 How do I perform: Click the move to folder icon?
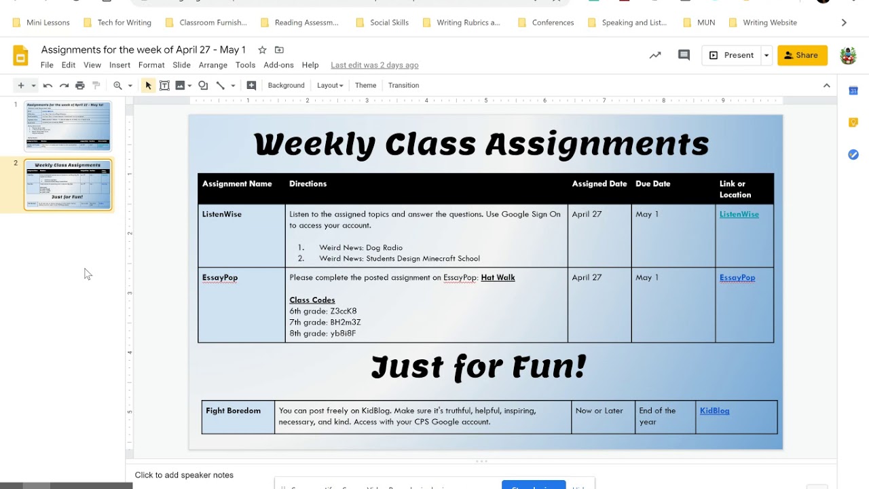279,50
